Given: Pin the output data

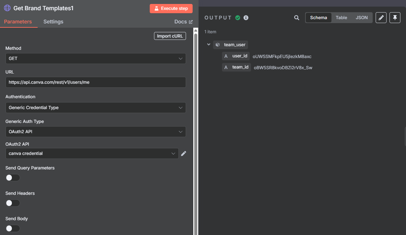Looking at the screenshot, I should coord(395,17).
